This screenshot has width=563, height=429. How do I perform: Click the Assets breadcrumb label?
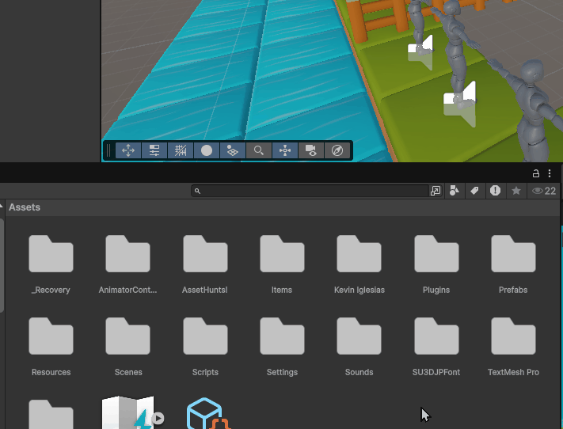[x=25, y=207]
